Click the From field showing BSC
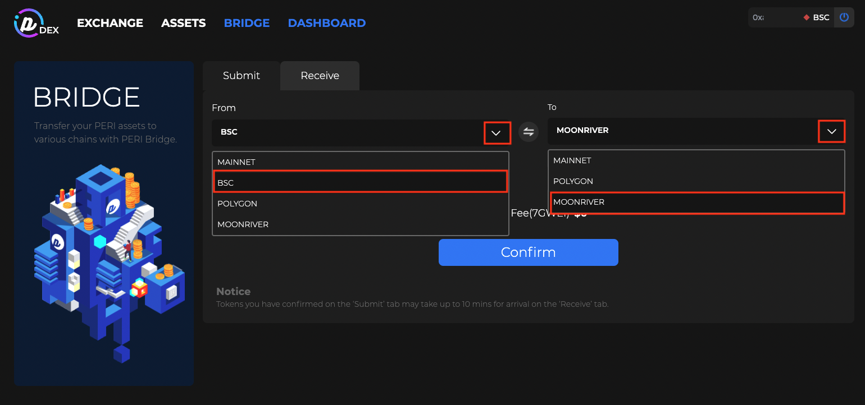Viewport: 865px width, 405px height. pyautogui.click(x=361, y=133)
